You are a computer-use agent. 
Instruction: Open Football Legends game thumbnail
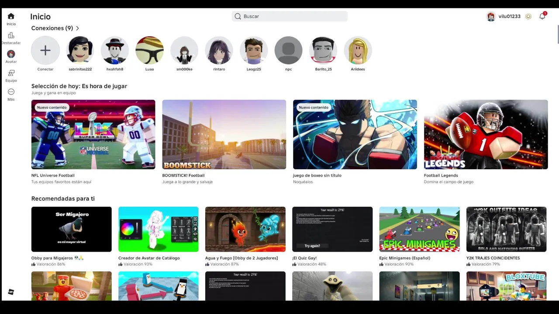(486, 134)
